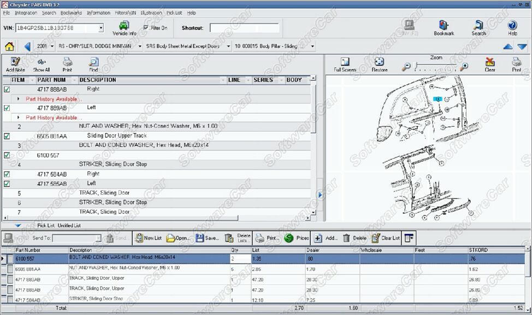Click the Home icon

(9, 46)
